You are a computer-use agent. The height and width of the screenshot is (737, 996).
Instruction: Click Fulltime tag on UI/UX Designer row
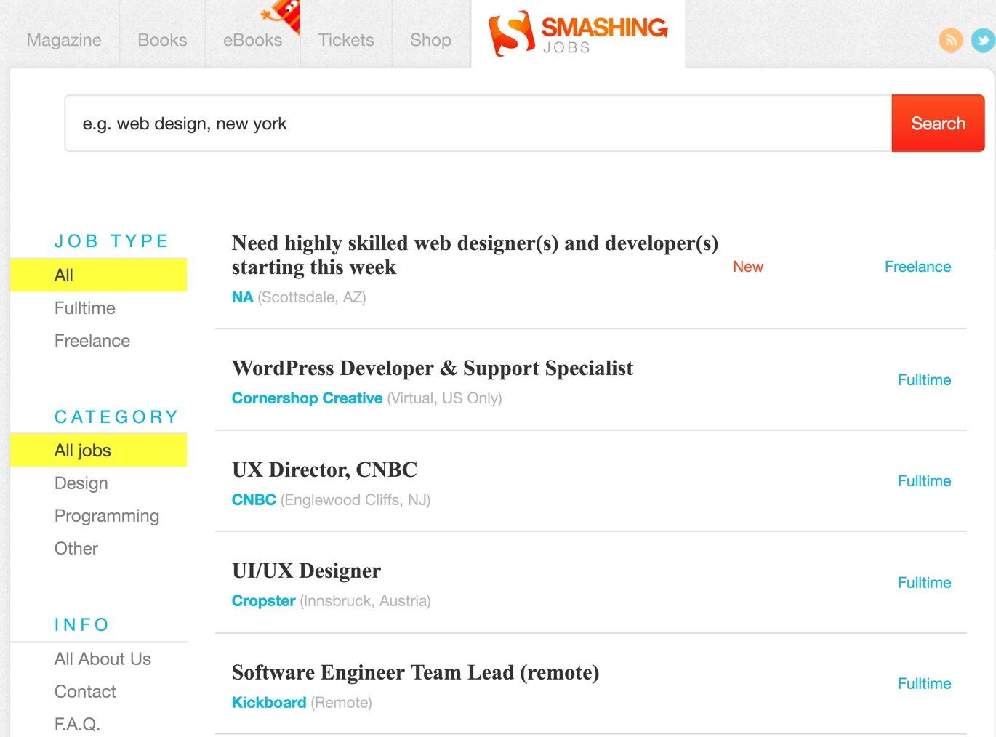point(924,583)
